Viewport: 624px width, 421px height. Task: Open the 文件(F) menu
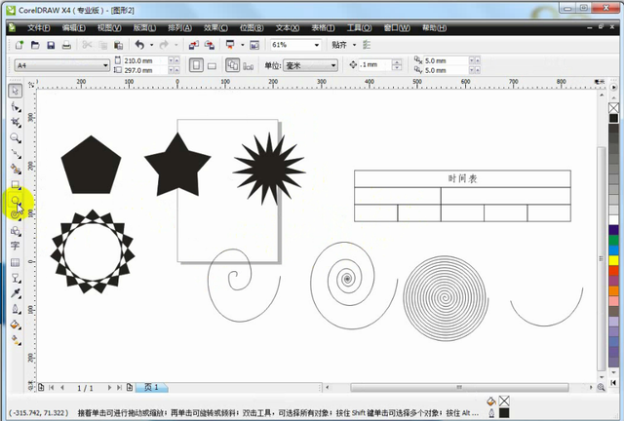tap(39, 28)
